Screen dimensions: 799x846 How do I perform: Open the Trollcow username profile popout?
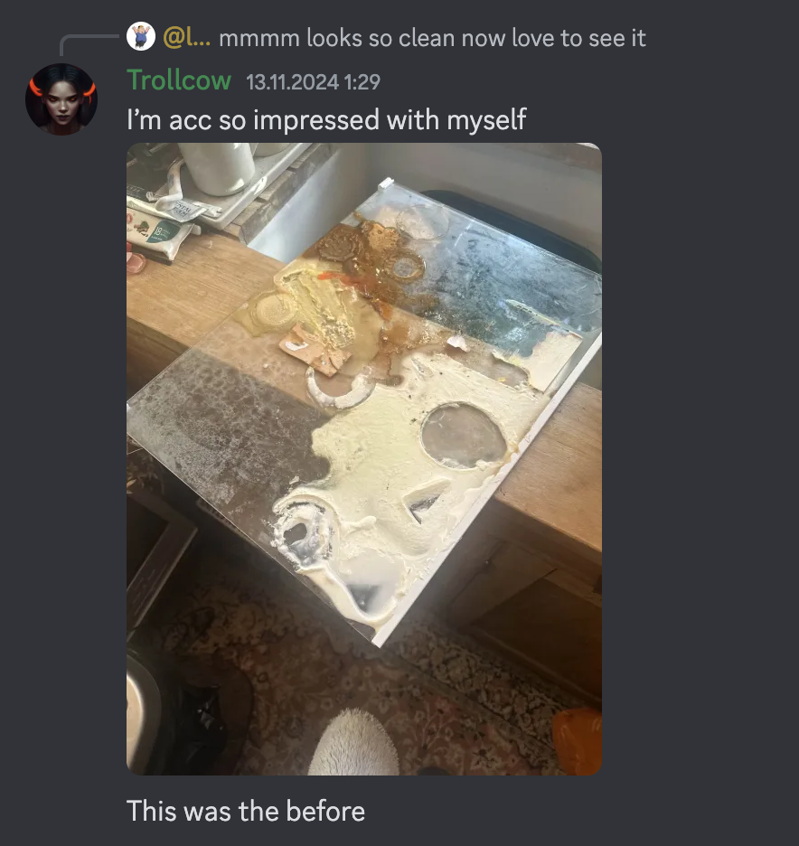click(179, 80)
